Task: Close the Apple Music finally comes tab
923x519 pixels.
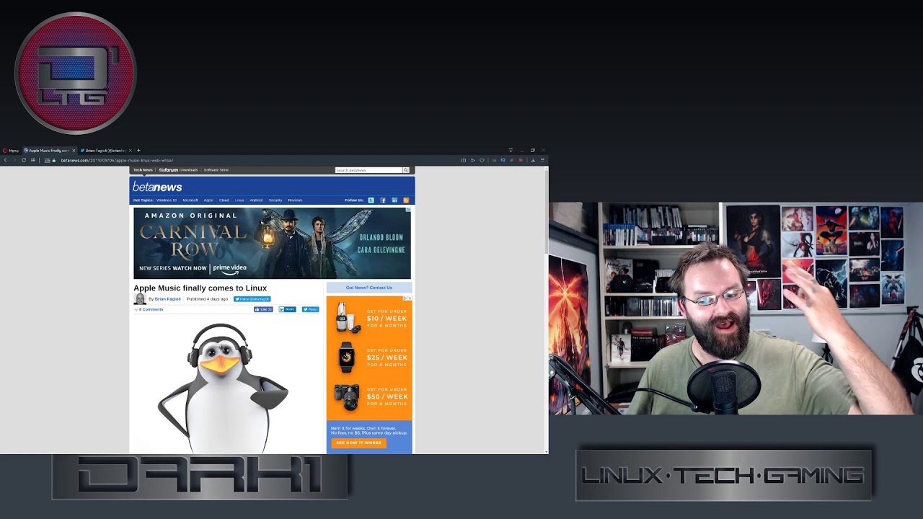Action: (74, 151)
